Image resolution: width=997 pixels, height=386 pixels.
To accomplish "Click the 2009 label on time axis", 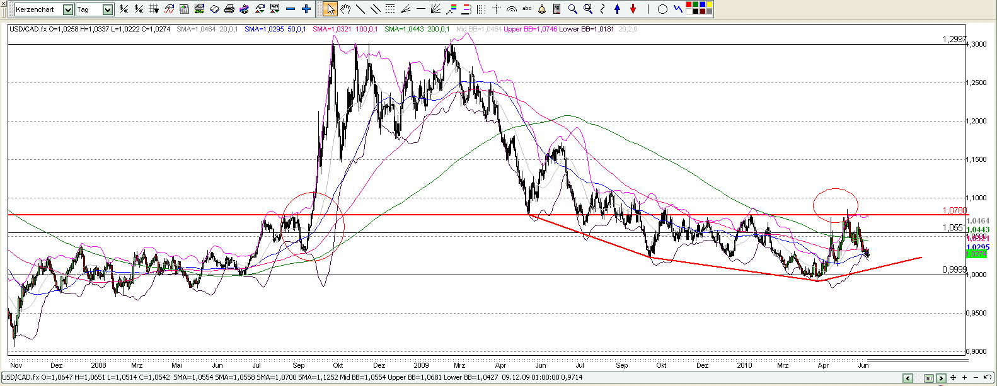I will 421,365.
